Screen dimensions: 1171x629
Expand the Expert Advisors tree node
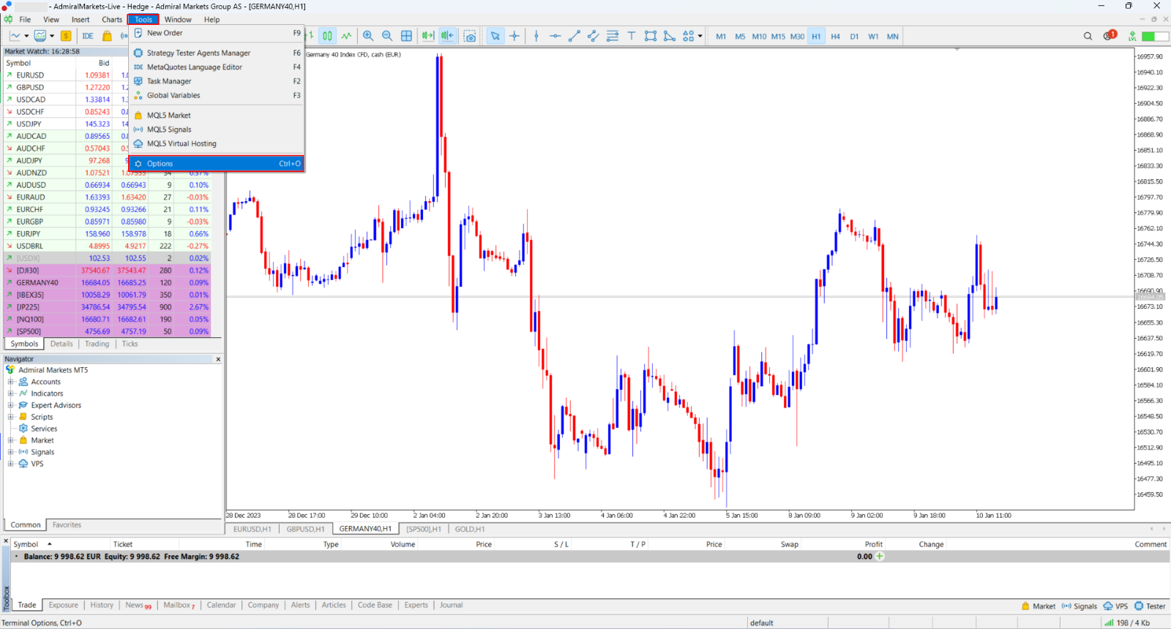tap(11, 405)
